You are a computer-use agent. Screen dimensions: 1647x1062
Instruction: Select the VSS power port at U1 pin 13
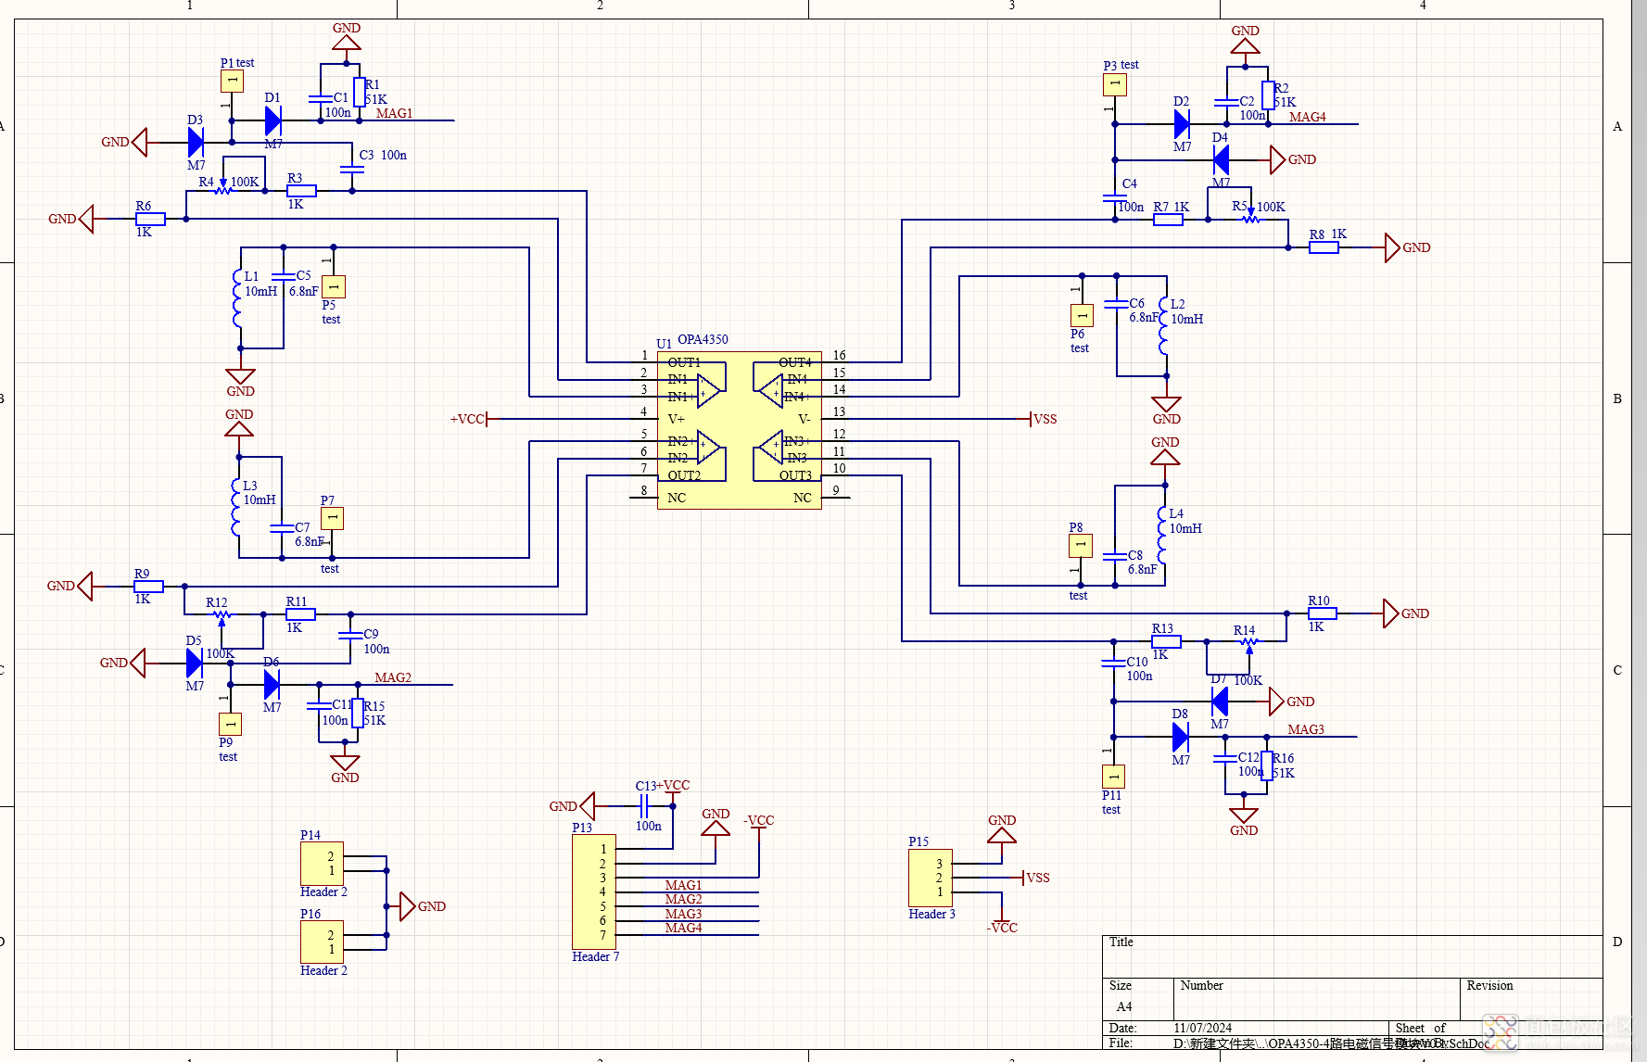click(1044, 419)
